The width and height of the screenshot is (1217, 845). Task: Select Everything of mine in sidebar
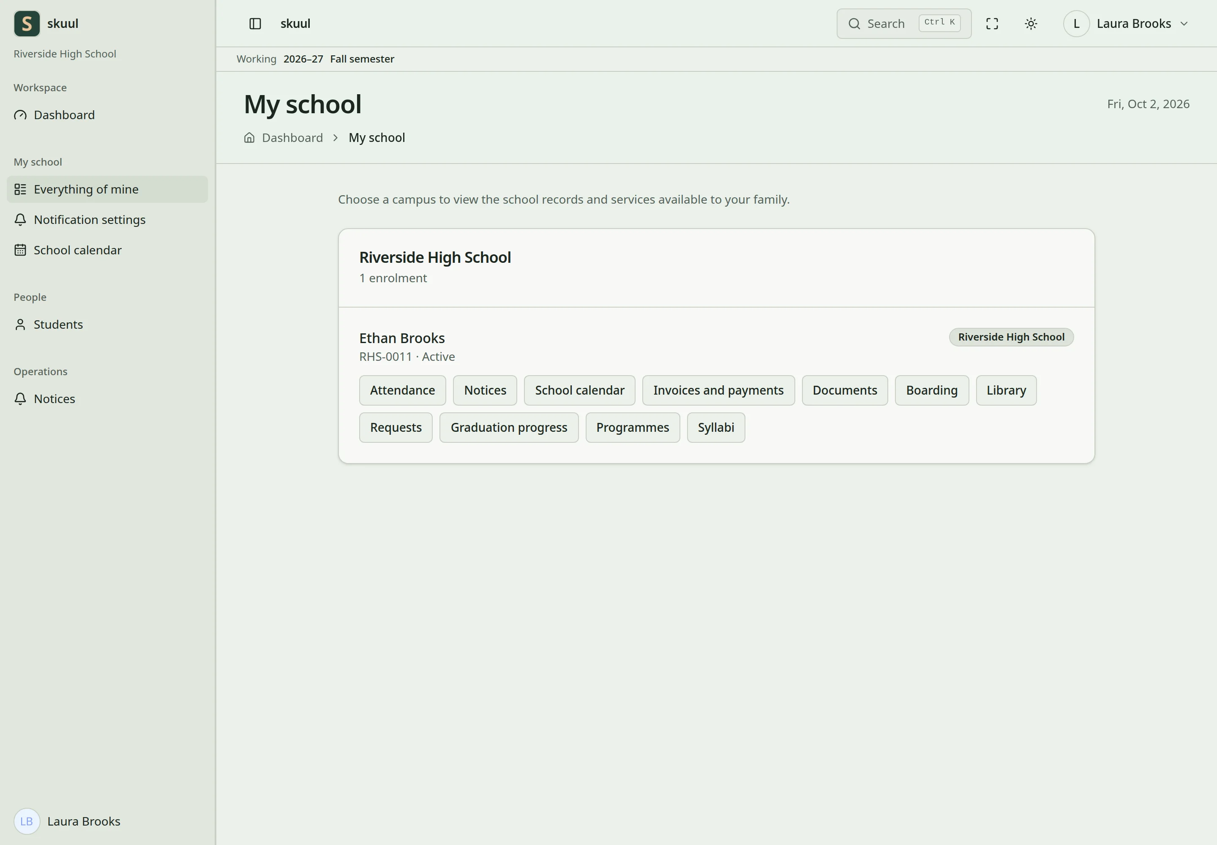[107, 190]
